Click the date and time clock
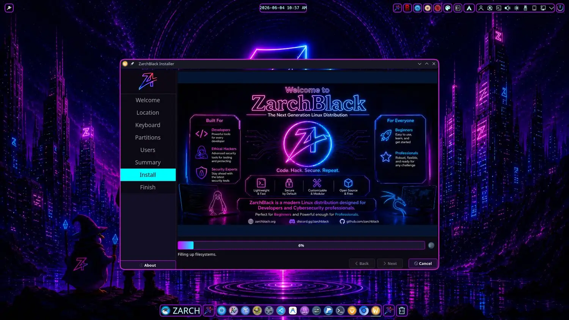This screenshot has height=320, width=569. [283, 8]
